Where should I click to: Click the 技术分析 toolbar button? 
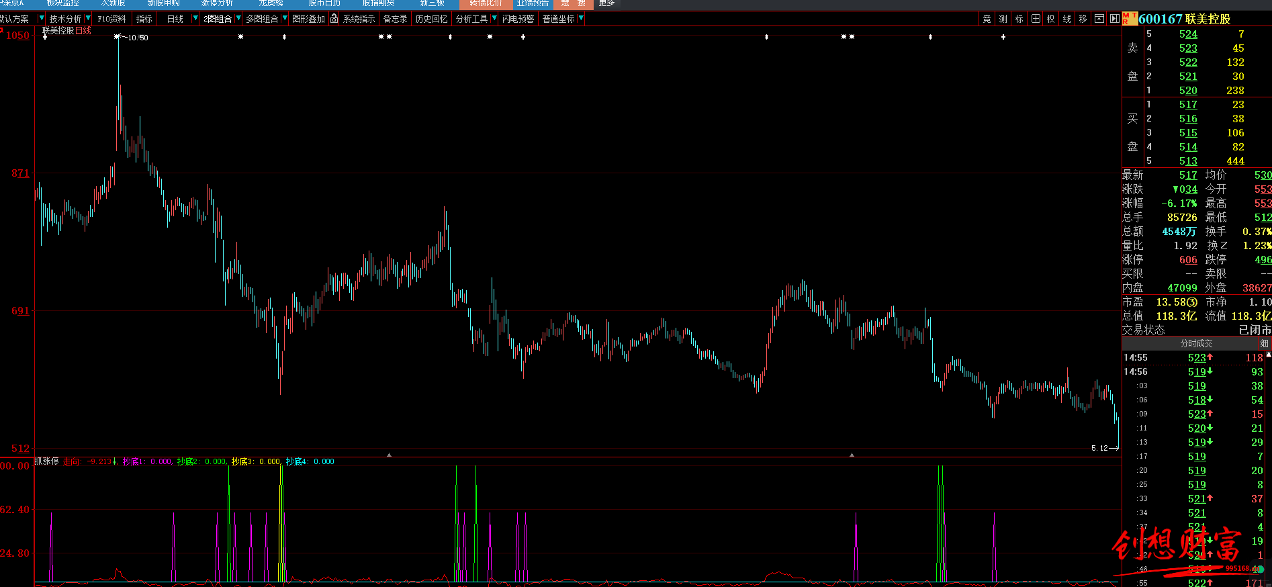pyautogui.click(x=65, y=19)
